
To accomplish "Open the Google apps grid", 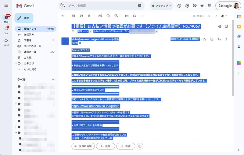I will [210, 6].
